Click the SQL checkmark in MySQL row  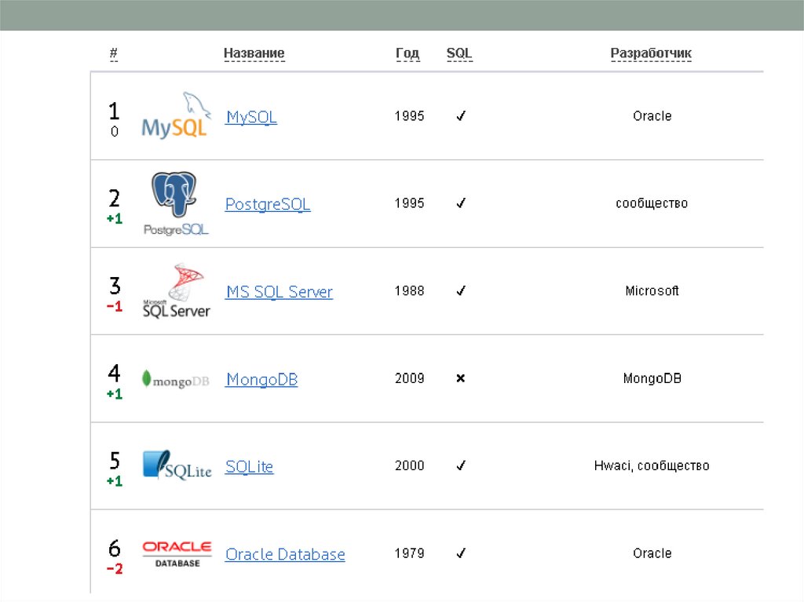tap(461, 116)
